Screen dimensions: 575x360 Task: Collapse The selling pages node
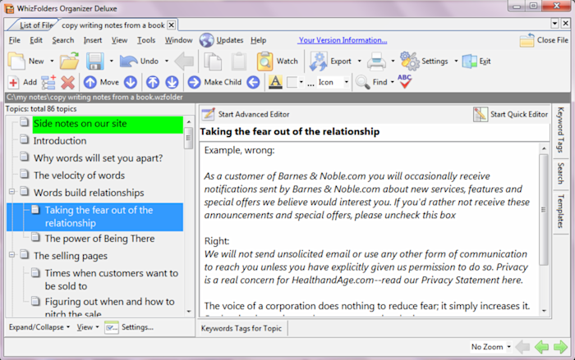point(11,254)
